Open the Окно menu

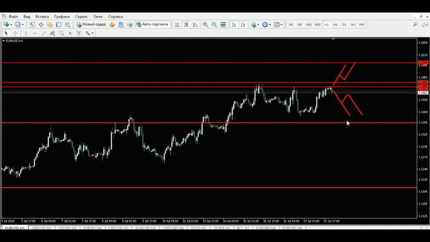click(98, 17)
